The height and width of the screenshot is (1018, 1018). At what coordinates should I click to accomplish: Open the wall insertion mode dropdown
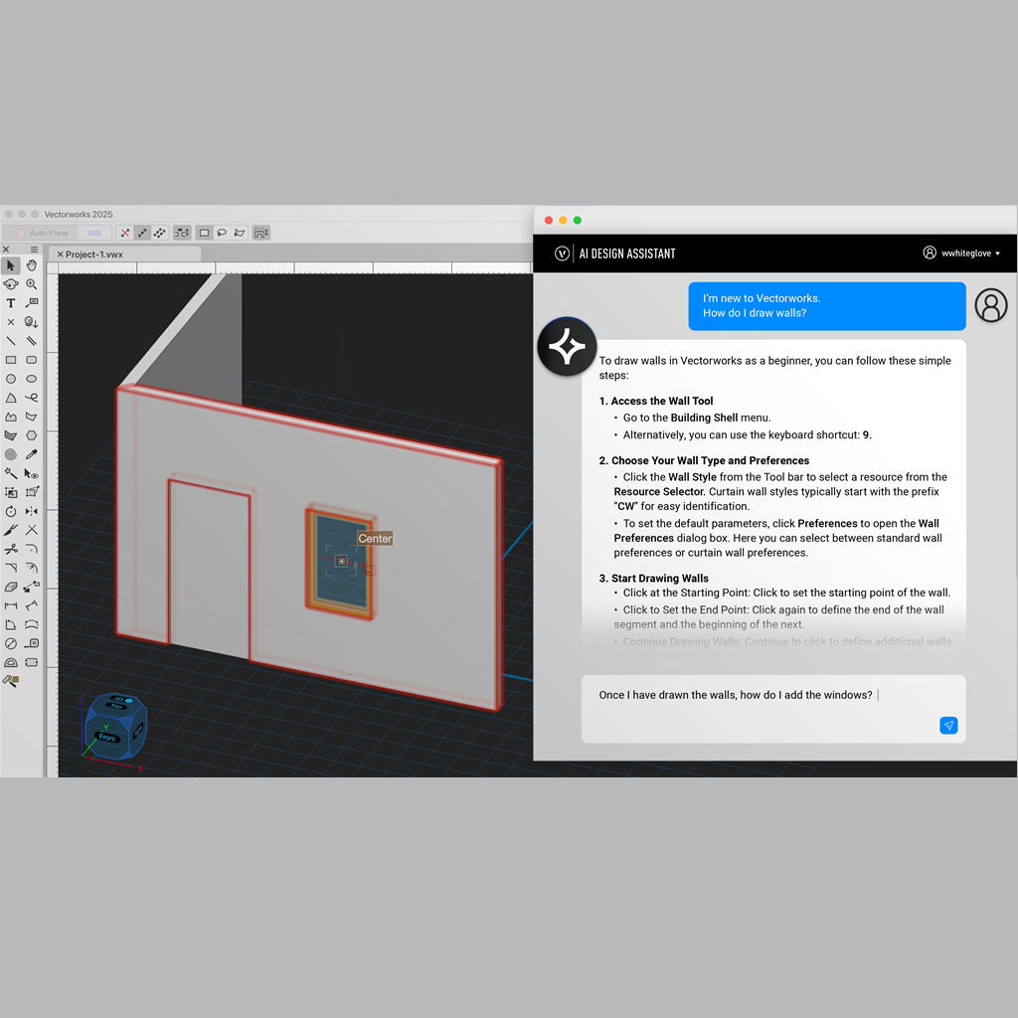(261, 233)
